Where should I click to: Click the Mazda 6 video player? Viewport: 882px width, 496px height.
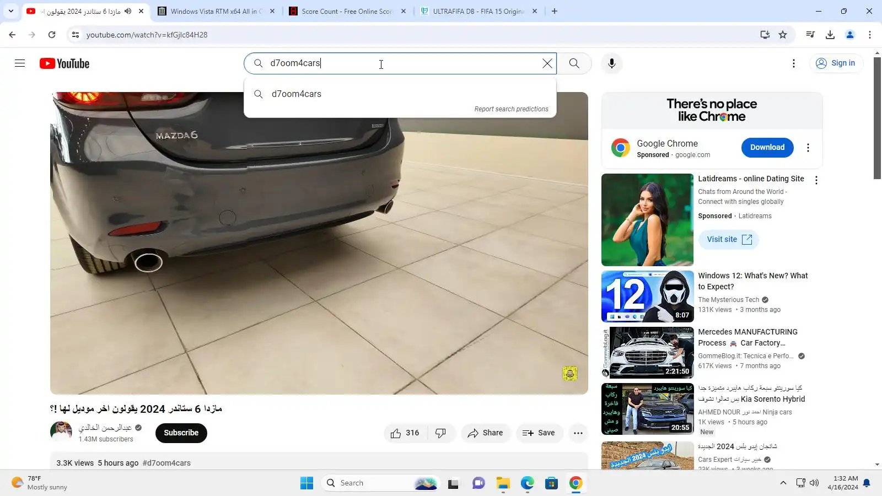(x=319, y=243)
